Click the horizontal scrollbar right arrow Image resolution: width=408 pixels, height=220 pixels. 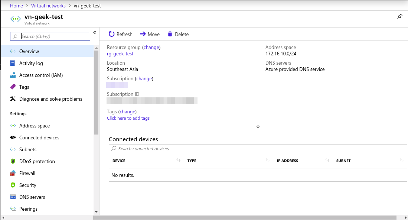coord(405,217)
